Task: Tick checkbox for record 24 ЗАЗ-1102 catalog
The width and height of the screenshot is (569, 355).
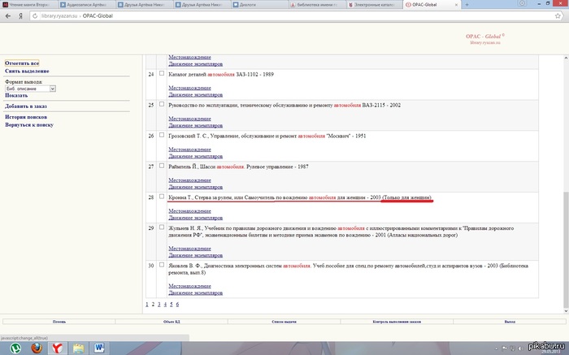Action: pyautogui.click(x=162, y=73)
